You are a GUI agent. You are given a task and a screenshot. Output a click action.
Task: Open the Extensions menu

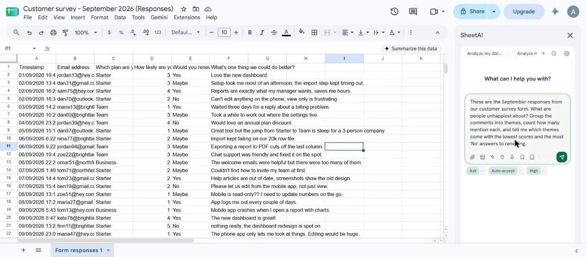(187, 17)
